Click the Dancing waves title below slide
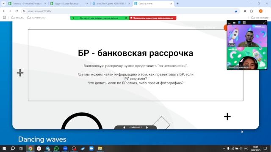271x152 pixels. coord(42,139)
